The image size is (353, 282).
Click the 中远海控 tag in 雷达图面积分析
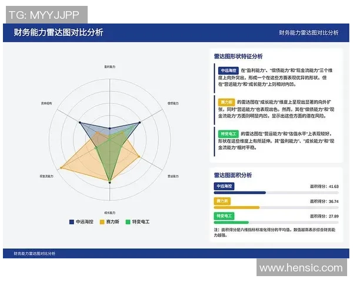224,186
